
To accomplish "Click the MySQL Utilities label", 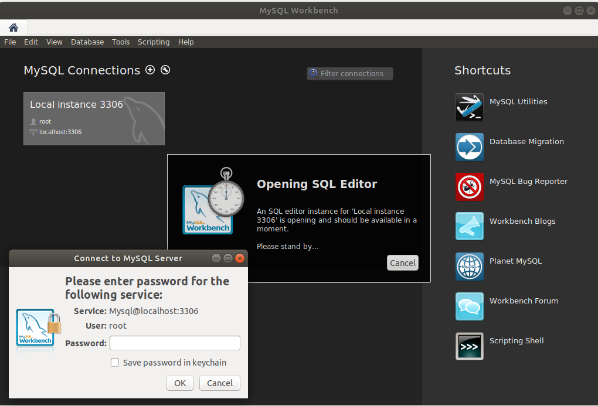I will pyautogui.click(x=518, y=101).
